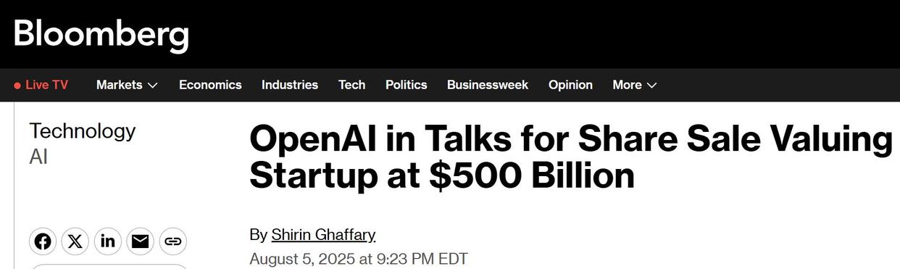This screenshot has width=900, height=269.
Task: Open Businessweek from the nav bar
Action: click(x=488, y=85)
